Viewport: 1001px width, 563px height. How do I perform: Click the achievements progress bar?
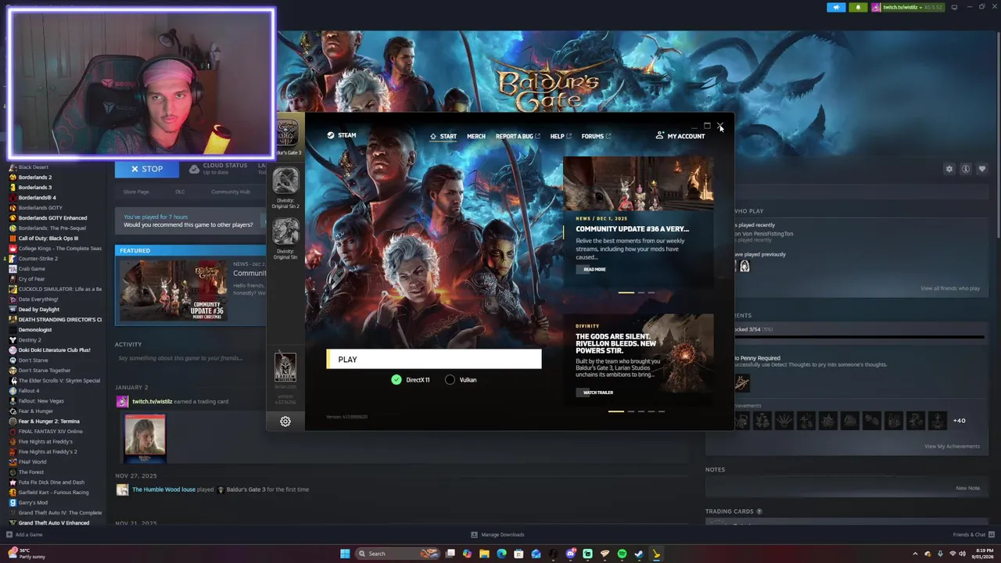click(858, 337)
